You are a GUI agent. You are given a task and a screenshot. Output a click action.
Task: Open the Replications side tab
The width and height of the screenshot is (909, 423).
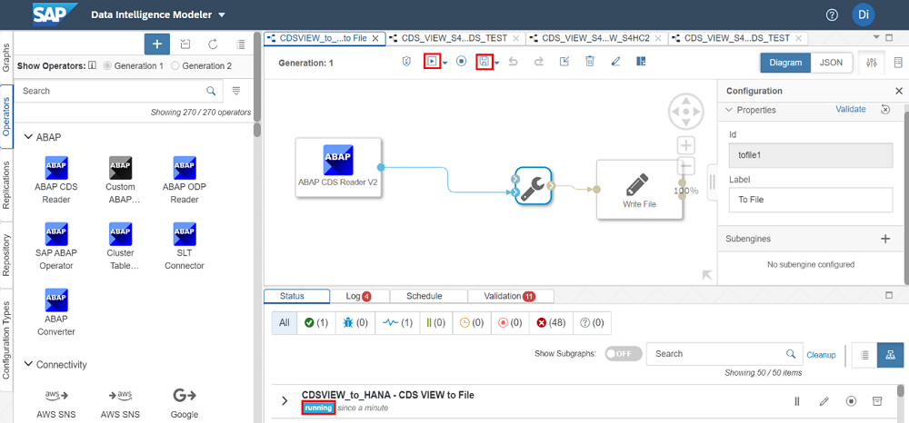pos(5,185)
